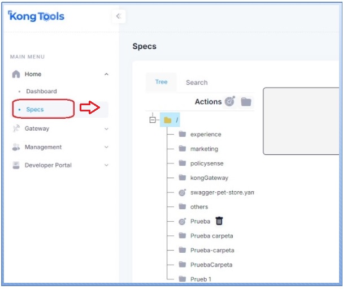Click the new spec icon beside Actions

click(229, 101)
